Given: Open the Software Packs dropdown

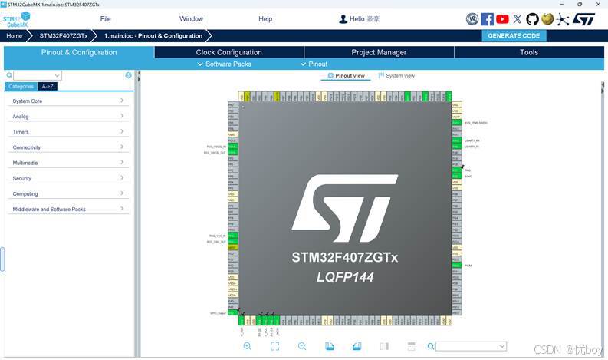Looking at the screenshot, I should 225,64.
